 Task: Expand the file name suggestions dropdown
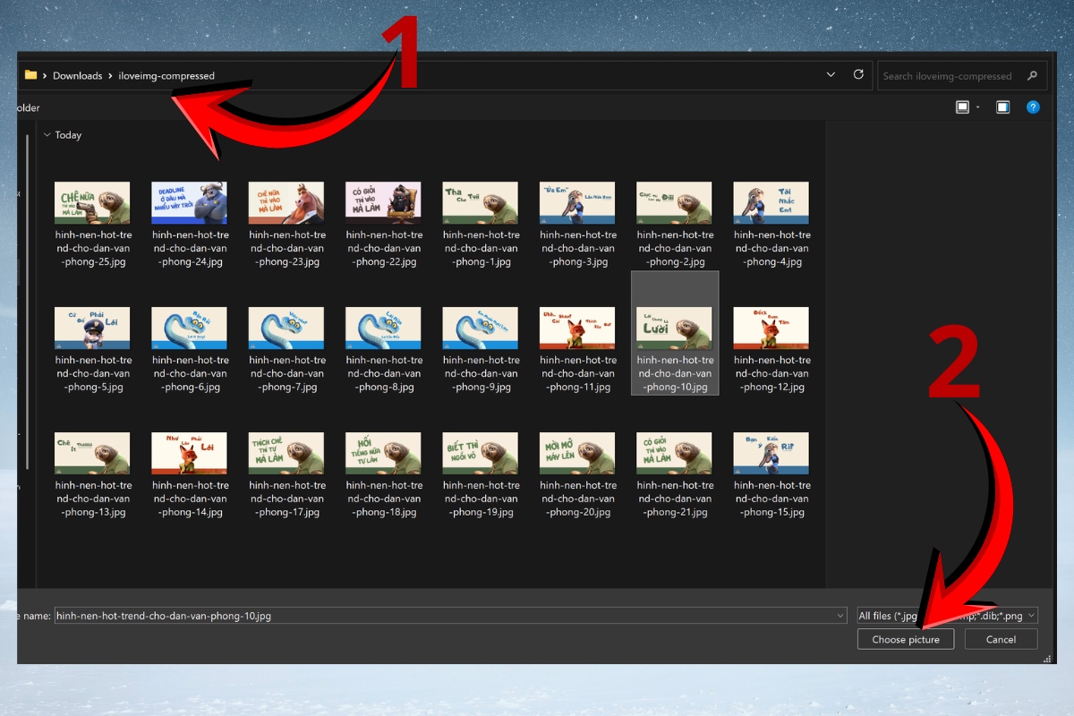840,615
